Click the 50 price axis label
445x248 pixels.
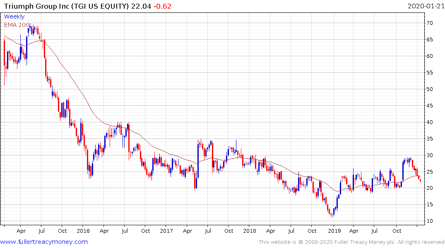(x=429, y=89)
